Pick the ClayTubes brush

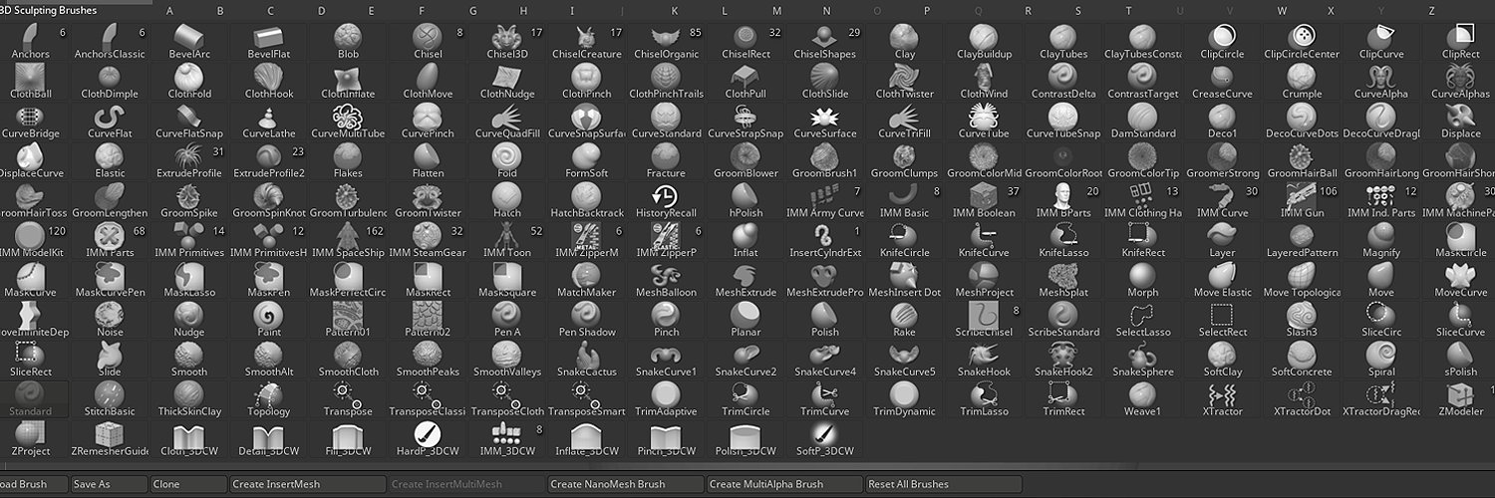[x=1063, y=42]
